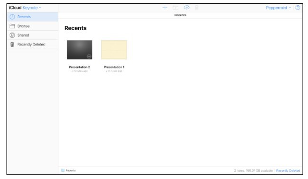Expand the Keynote app switcher dropdown

pyautogui.click(x=32, y=8)
